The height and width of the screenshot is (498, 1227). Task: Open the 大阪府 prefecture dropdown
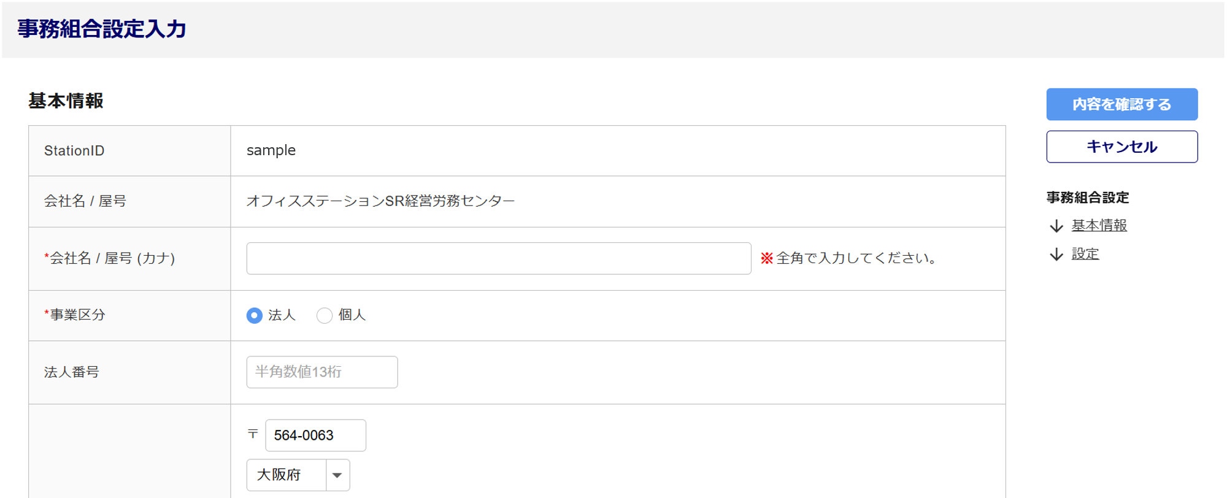click(298, 475)
